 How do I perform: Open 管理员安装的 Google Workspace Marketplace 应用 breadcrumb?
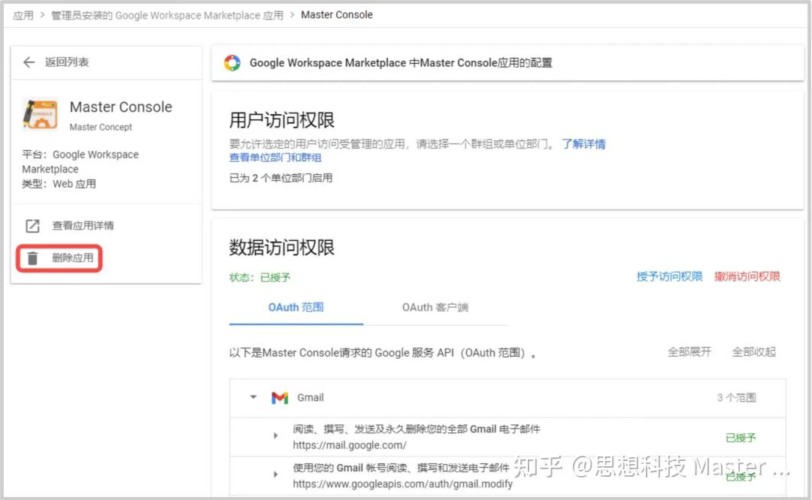point(167,16)
